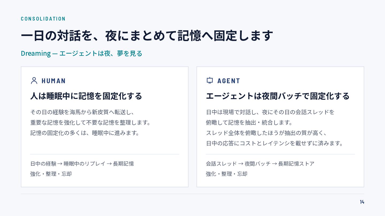Click the person icon beside HUMAN

(x=34, y=81)
